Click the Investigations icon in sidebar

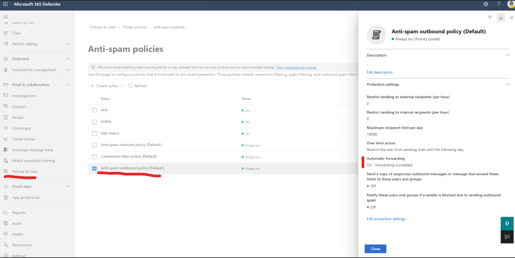6,96
